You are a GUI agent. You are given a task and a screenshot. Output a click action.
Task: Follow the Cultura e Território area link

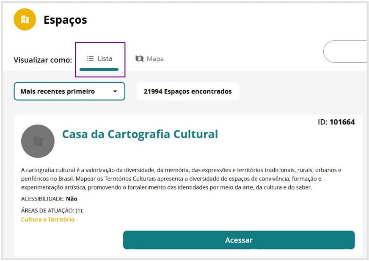tap(48, 220)
